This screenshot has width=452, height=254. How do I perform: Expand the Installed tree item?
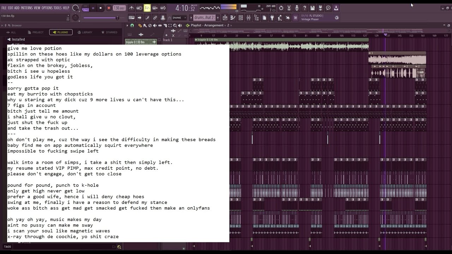16,40
